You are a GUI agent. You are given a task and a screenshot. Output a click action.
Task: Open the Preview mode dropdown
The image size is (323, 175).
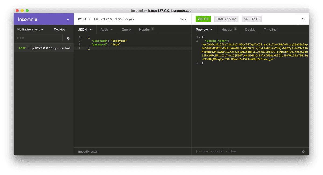(204, 30)
